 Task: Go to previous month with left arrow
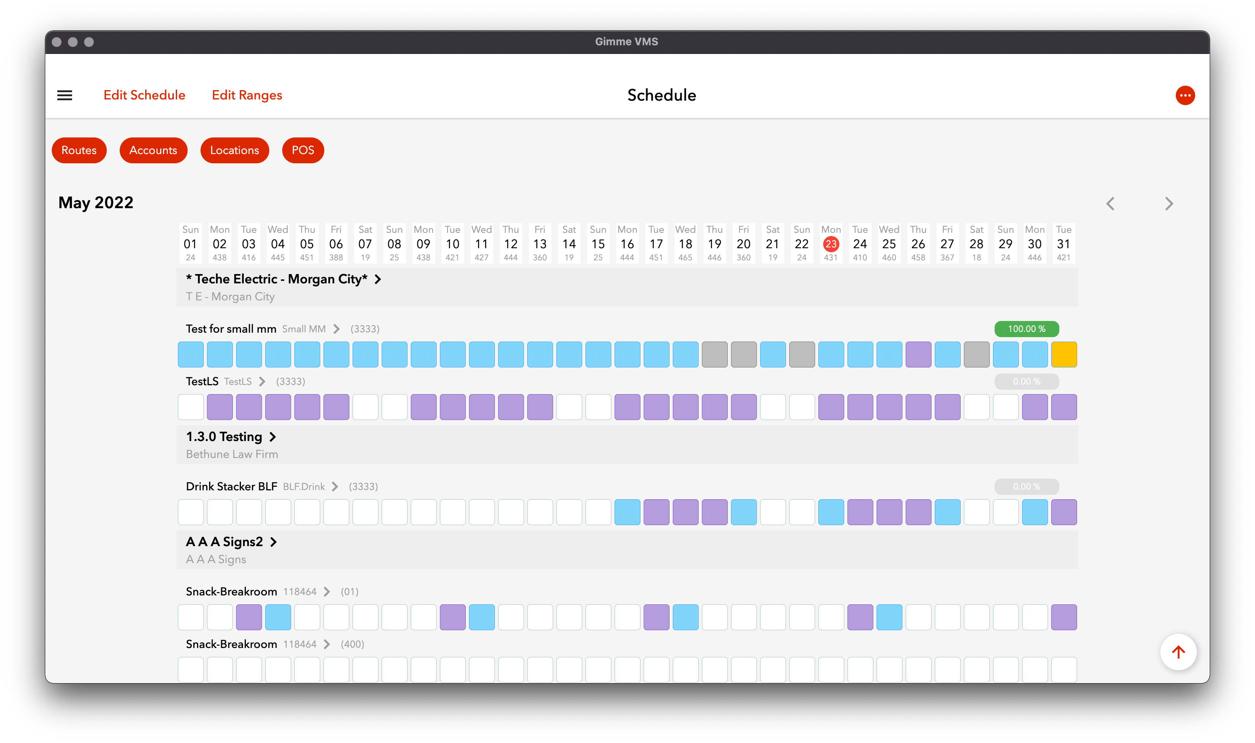1110,204
